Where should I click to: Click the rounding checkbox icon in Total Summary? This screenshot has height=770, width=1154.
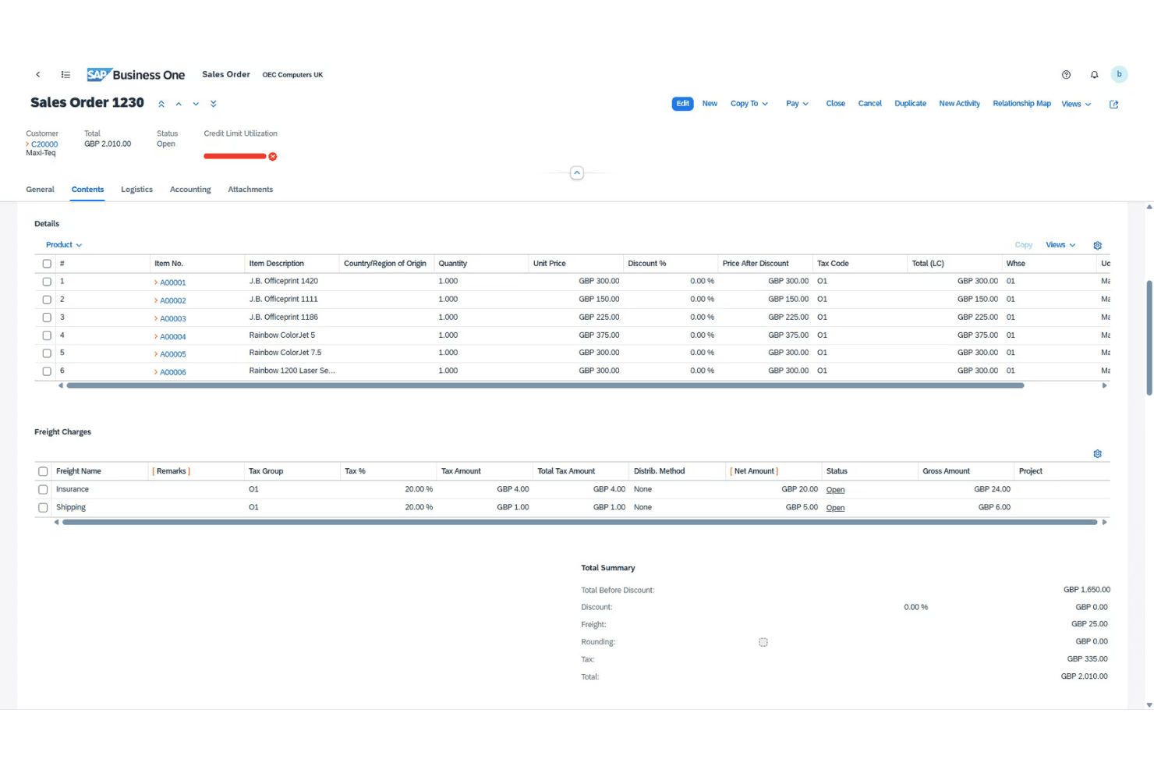(763, 642)
